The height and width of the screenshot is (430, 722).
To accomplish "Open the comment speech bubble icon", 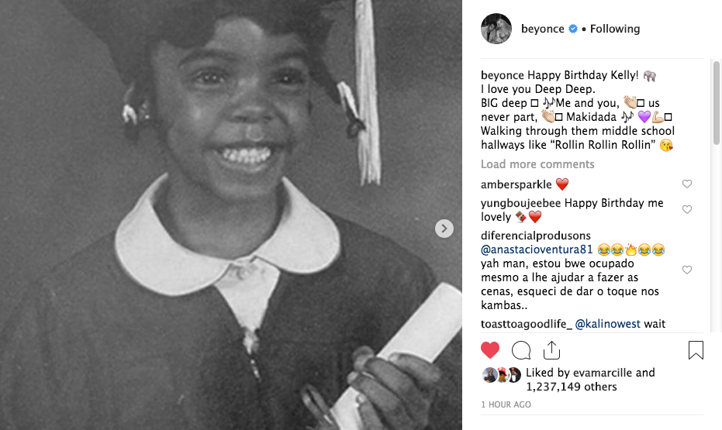I will coord(521,350).
